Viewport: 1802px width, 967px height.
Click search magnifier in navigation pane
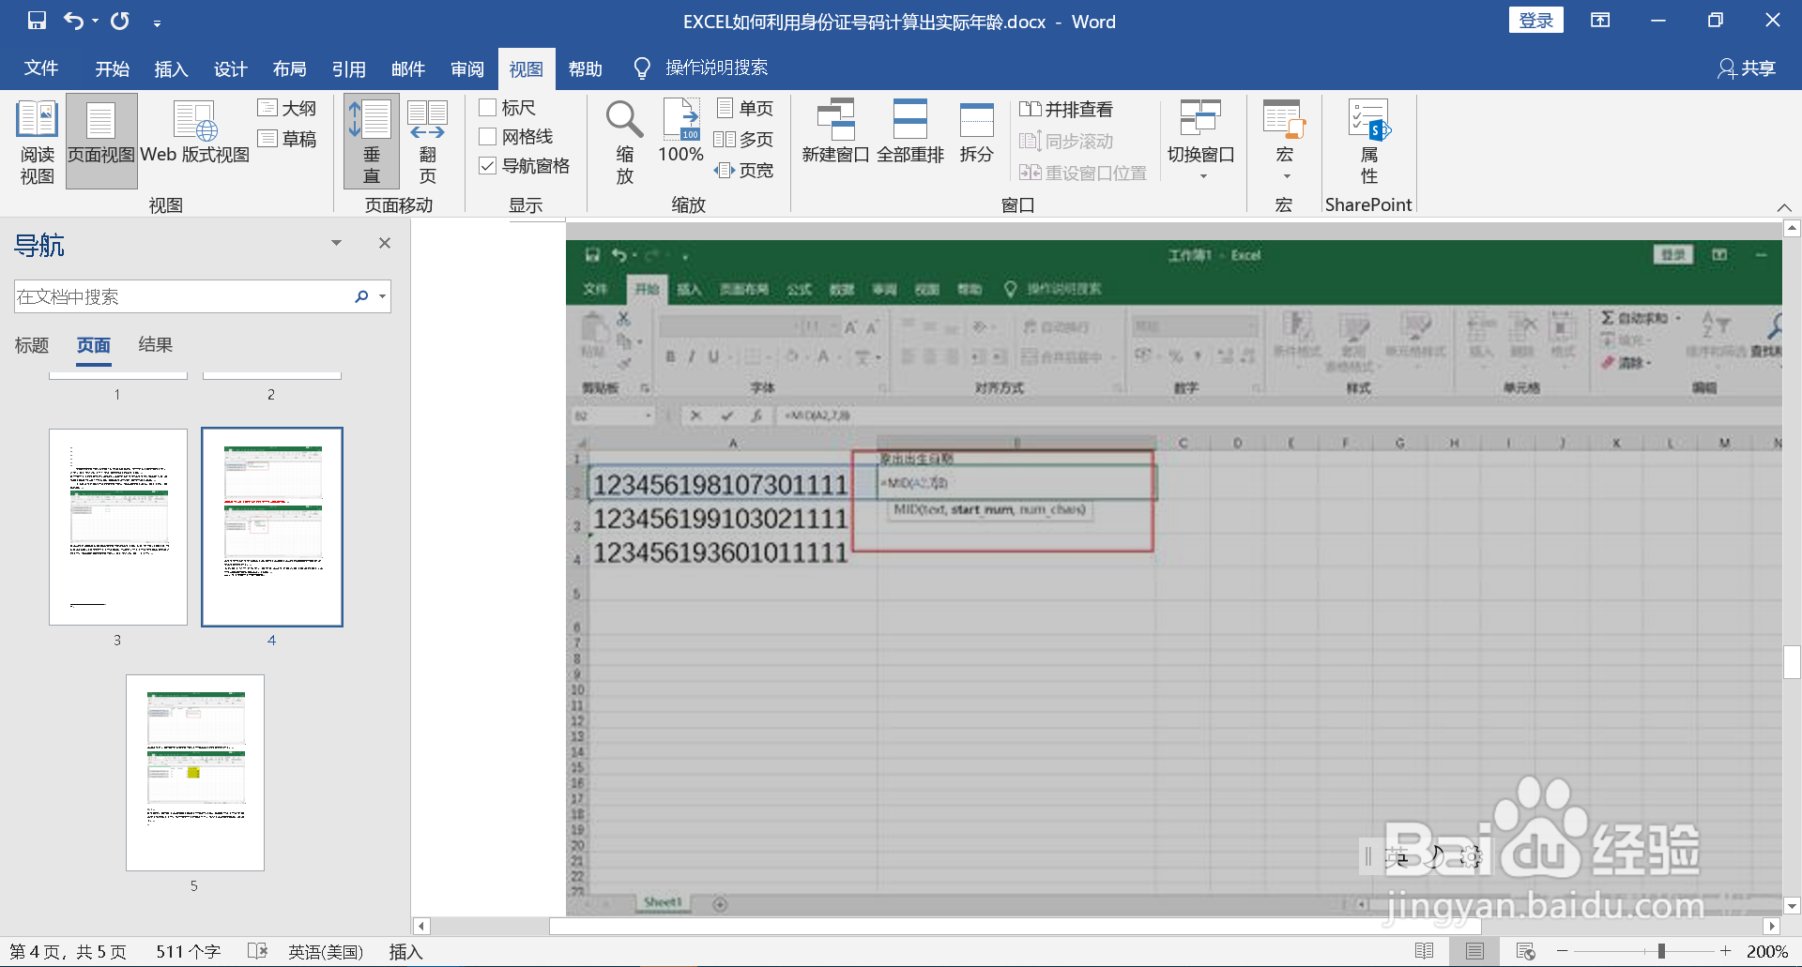coord(361,296)
